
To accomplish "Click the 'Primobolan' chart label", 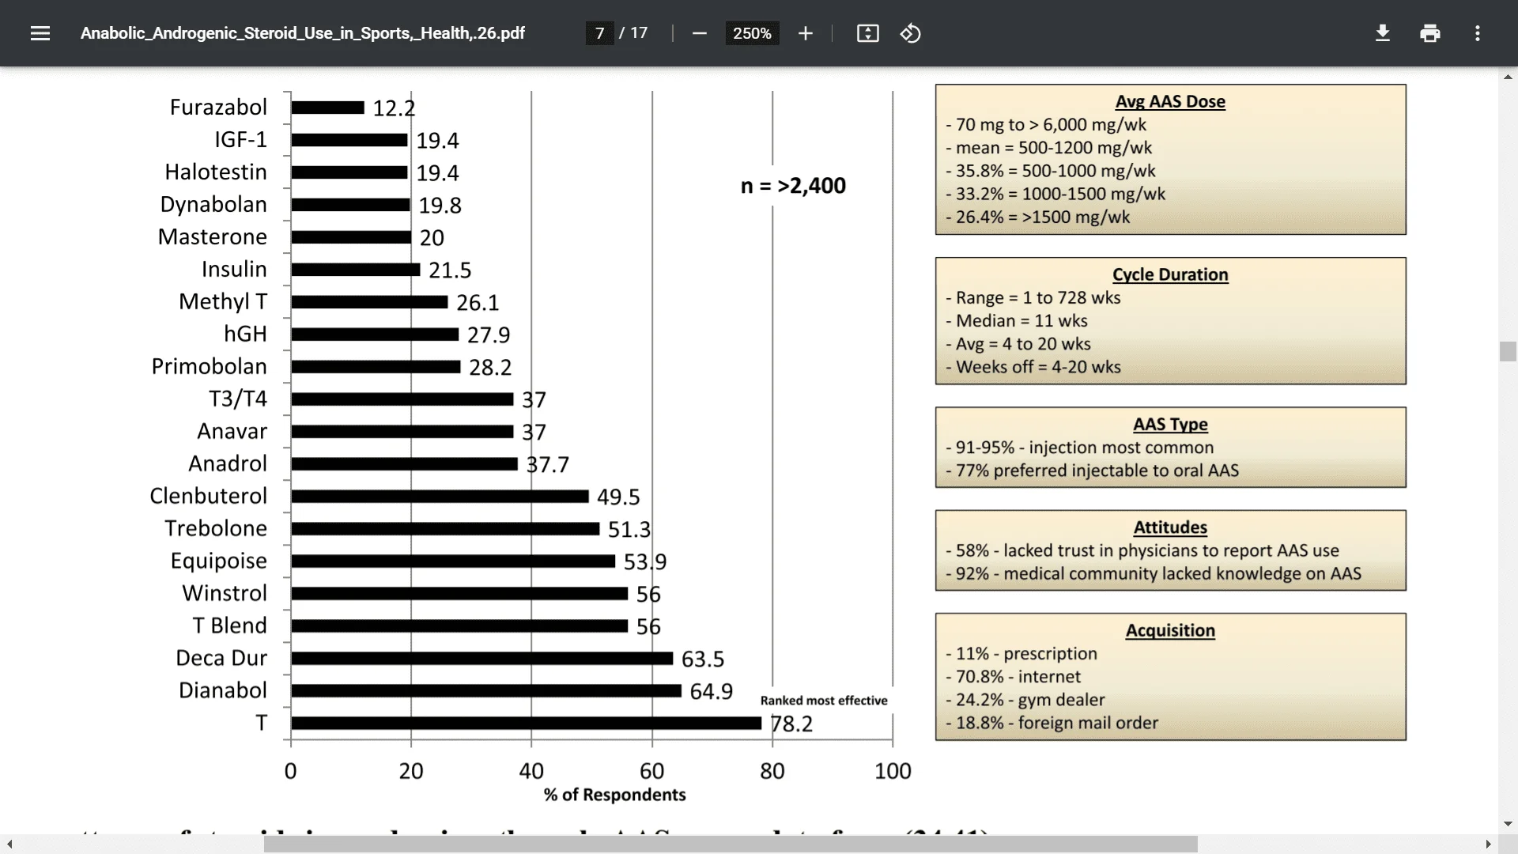I will click(x=210, y=366).
